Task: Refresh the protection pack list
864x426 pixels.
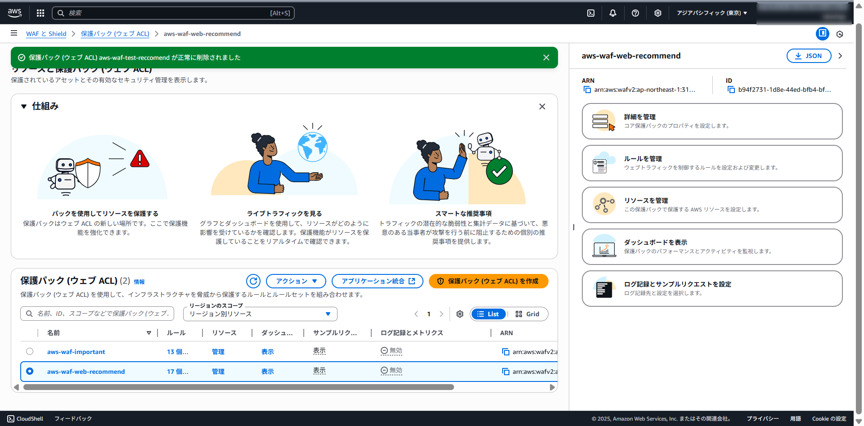Action: [253, 281]
